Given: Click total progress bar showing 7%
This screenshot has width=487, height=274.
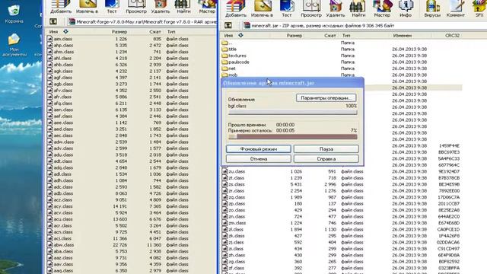Looking at the screenshot, I should coord(292,137).
